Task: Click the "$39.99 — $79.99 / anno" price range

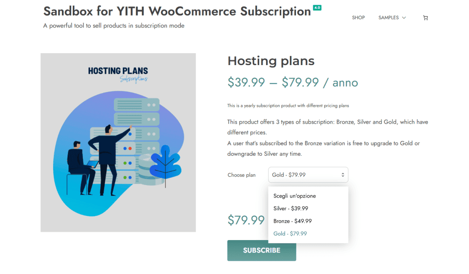Action: (292, 82)
